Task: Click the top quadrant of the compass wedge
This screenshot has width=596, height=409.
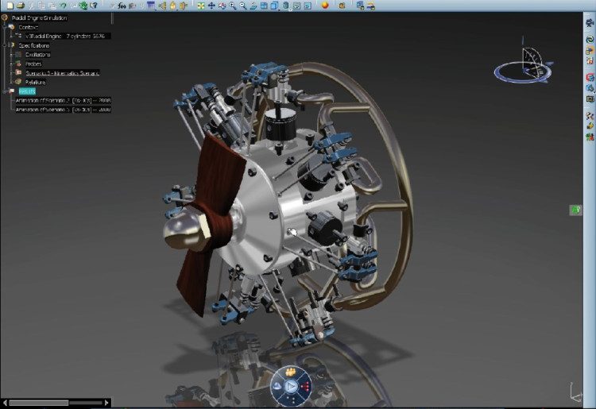Action: coord(291,371)
